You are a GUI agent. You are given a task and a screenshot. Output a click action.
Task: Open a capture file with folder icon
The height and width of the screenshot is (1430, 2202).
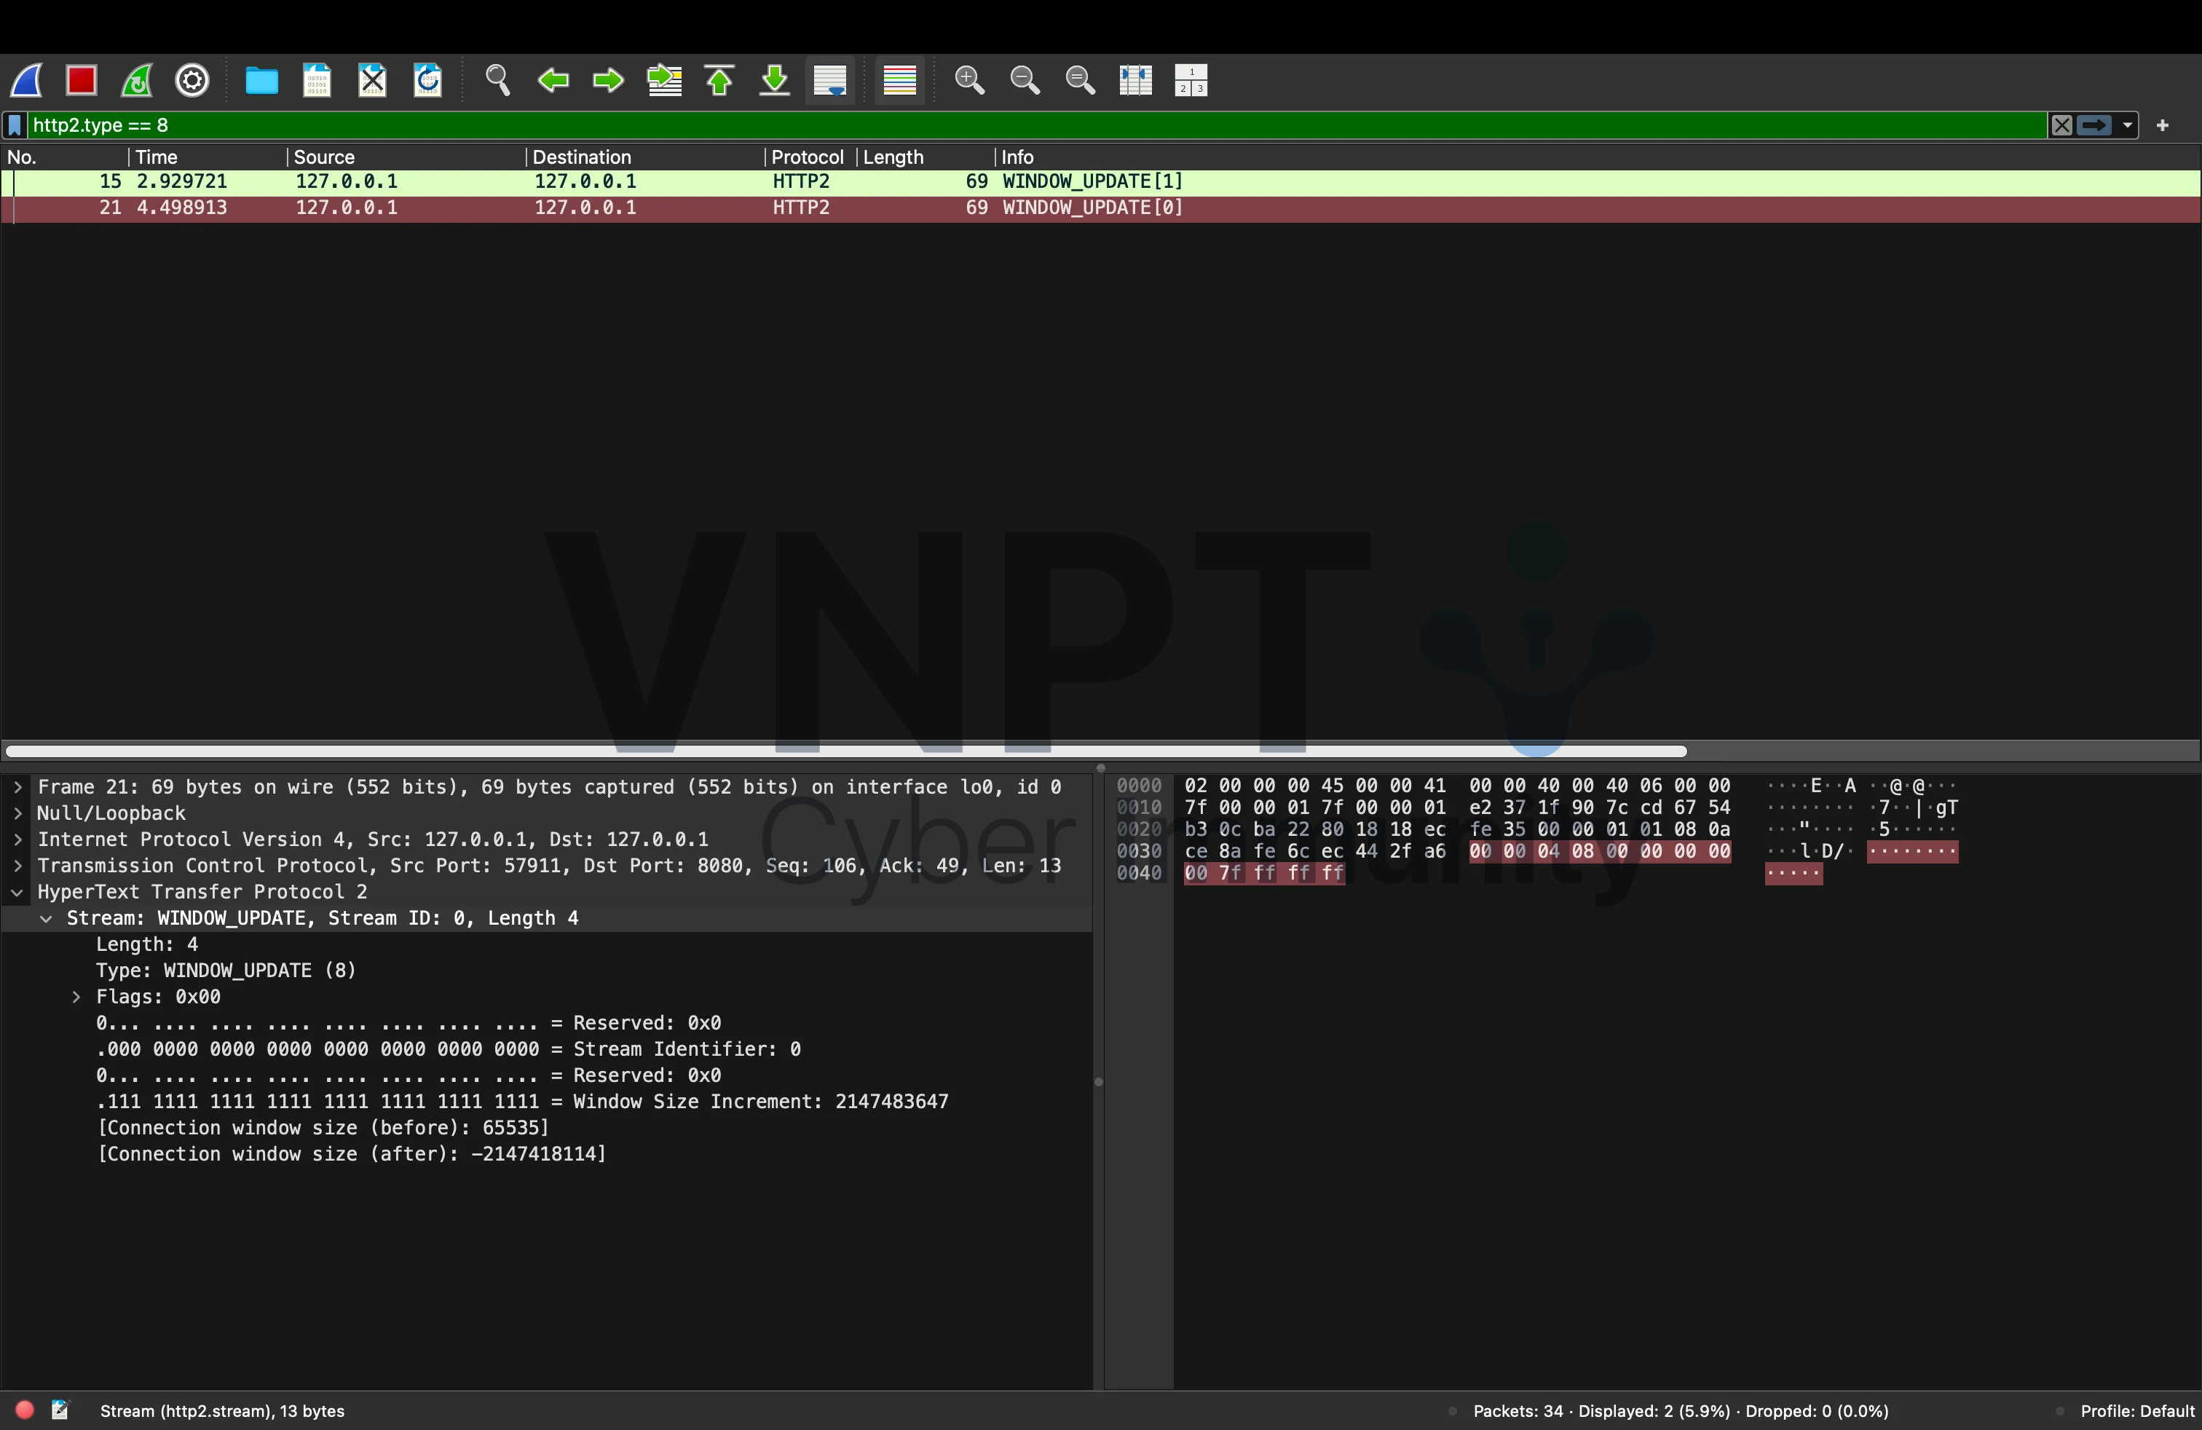(261, 81)
